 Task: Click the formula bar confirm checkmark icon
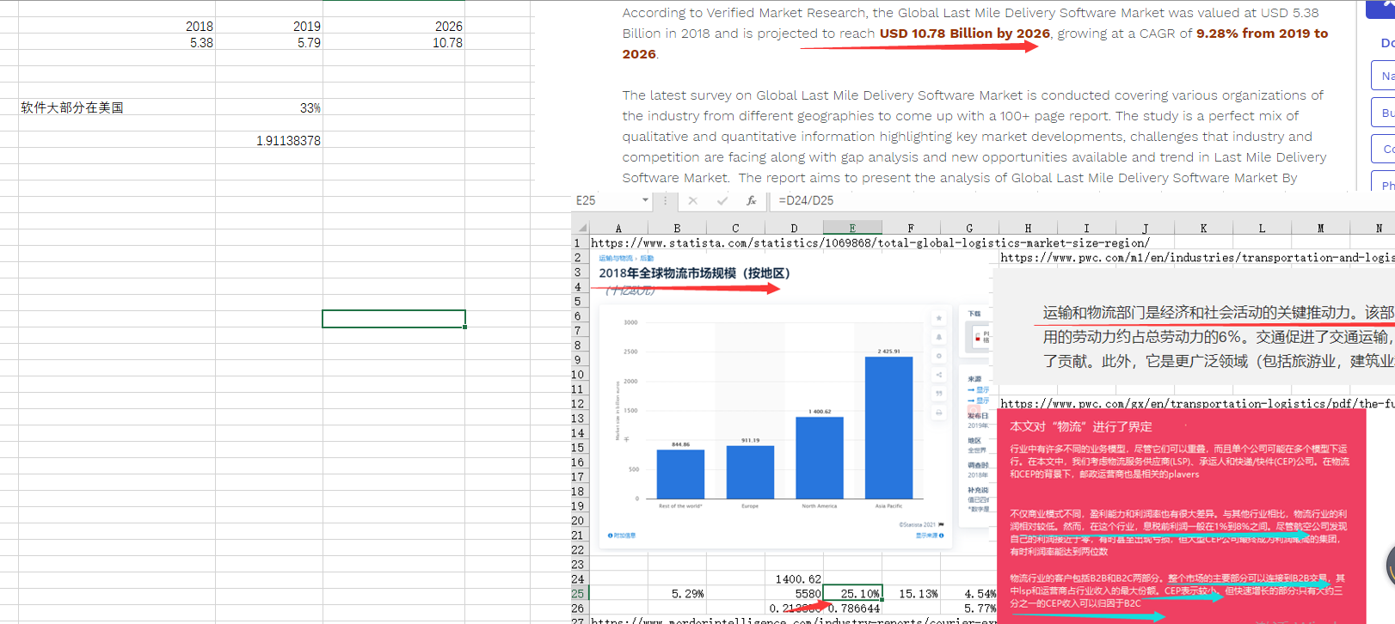click(722, 200)
